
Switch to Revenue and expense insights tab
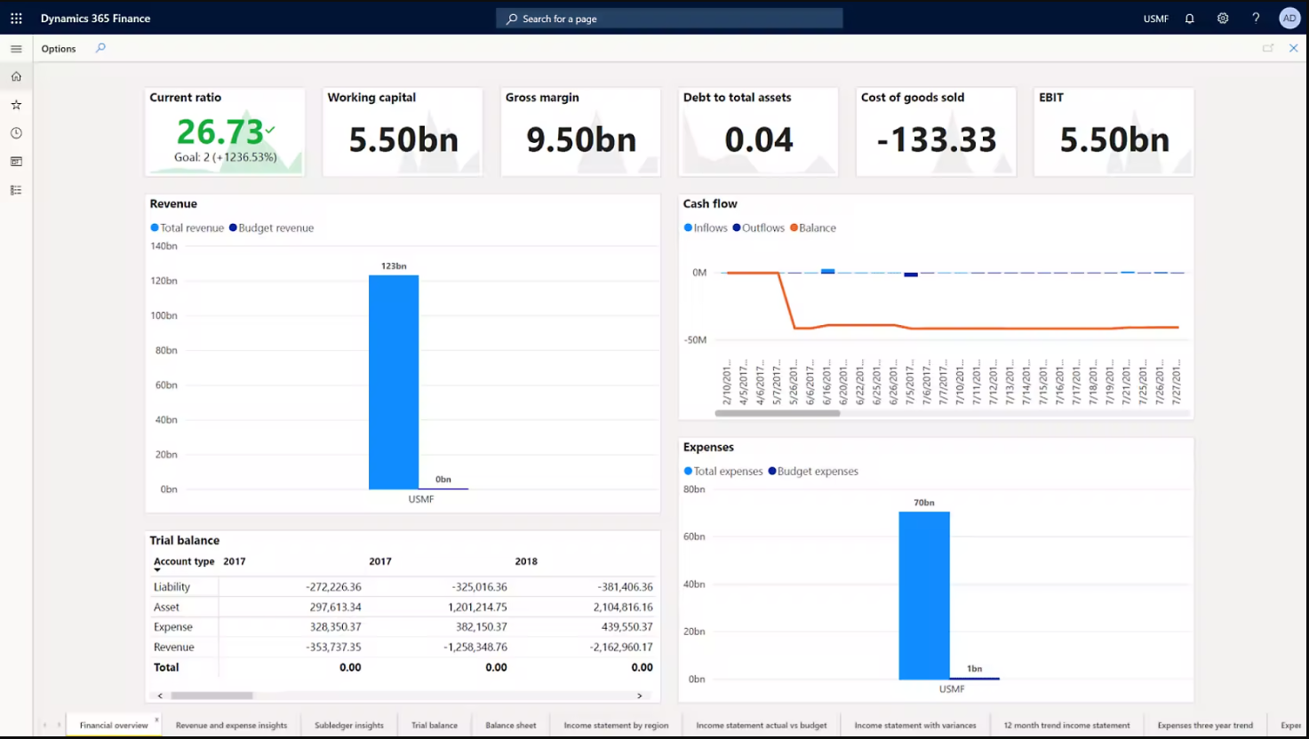coord(231,726)
